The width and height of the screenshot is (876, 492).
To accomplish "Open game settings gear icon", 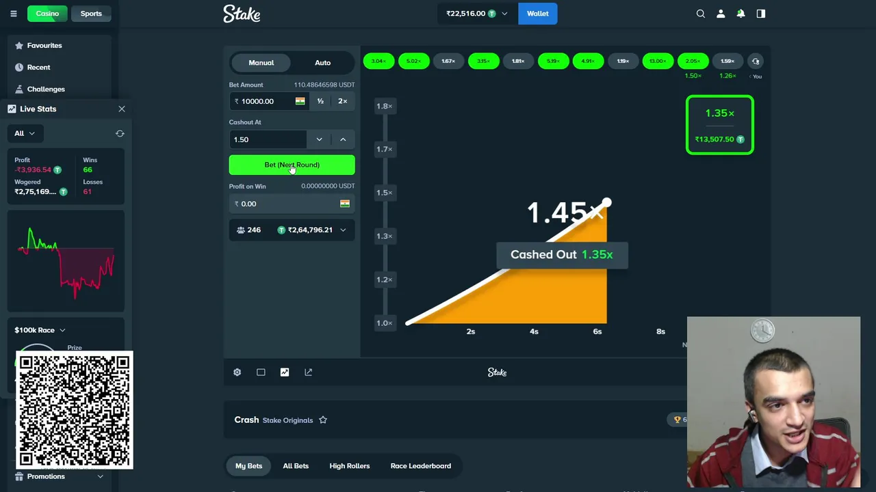I will pyautogui.click(x=237, y=372).
